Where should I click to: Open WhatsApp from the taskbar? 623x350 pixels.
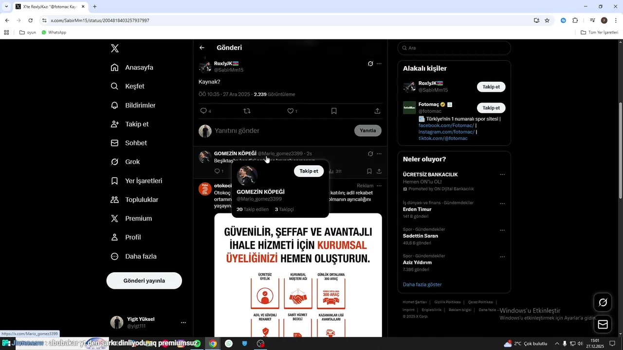229,344
